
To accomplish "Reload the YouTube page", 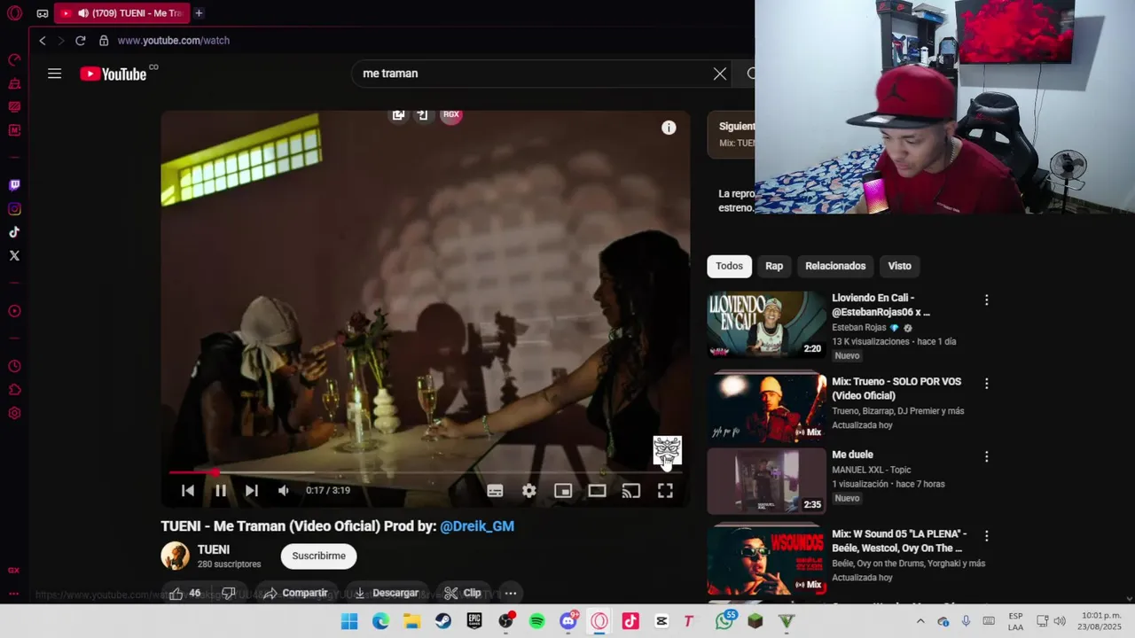I will pyautogui.click(x=80, y=41).
